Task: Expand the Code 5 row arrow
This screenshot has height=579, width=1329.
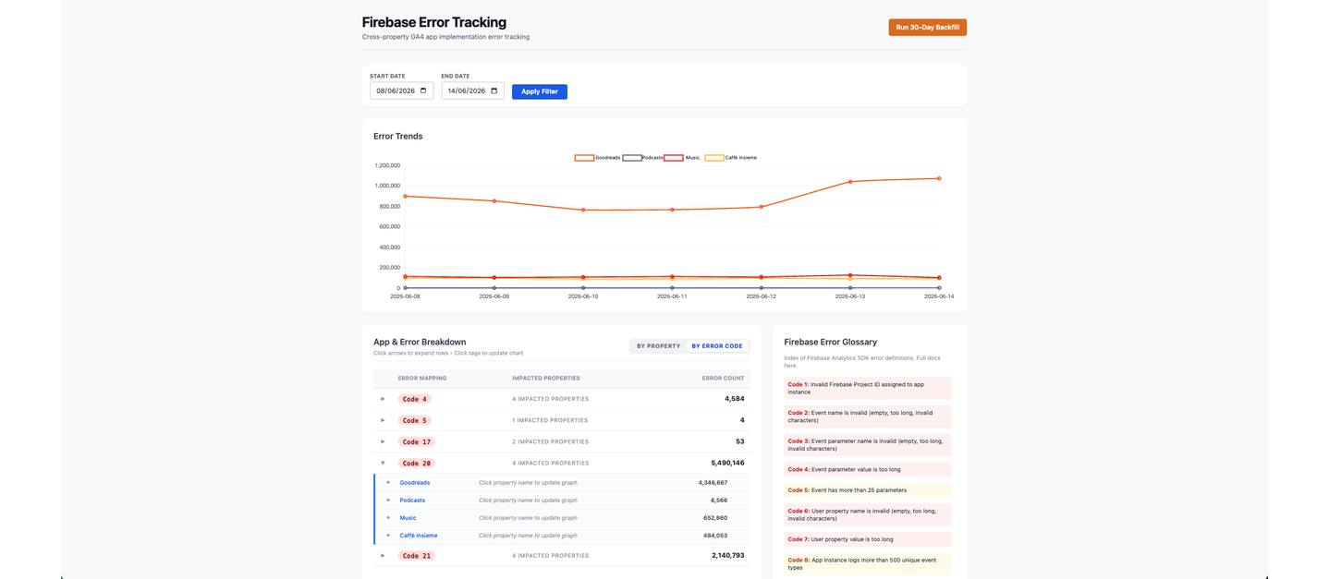Action: 383,420
